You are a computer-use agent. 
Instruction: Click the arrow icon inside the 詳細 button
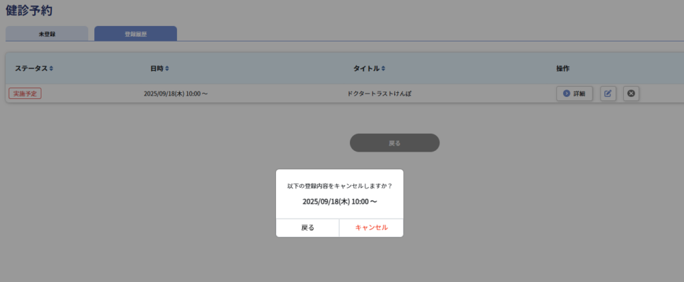[x=566, y=94]
